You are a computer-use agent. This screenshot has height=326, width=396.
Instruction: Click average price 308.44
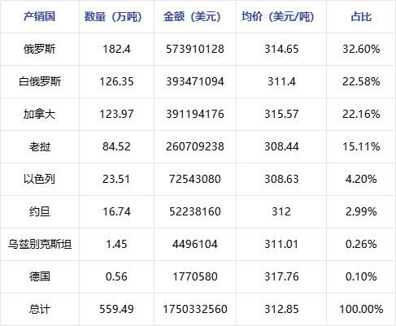click(x=281, y=146)
